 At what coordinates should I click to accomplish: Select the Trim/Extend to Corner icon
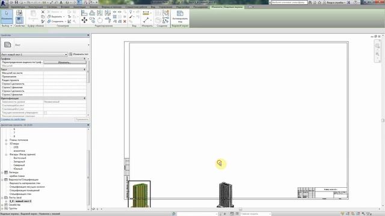[108, 20]
